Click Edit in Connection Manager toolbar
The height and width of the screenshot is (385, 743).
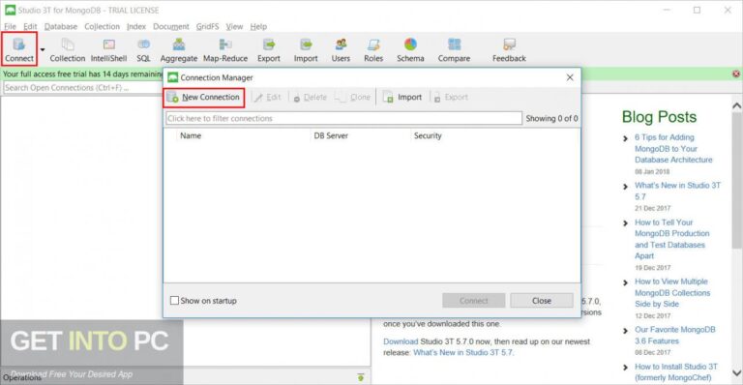pyautogui.click(x=268, y=97)
